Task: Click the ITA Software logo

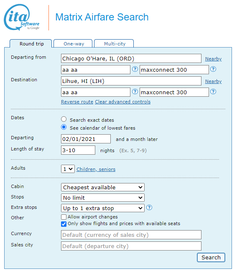Action: click(x=22, y=18)
